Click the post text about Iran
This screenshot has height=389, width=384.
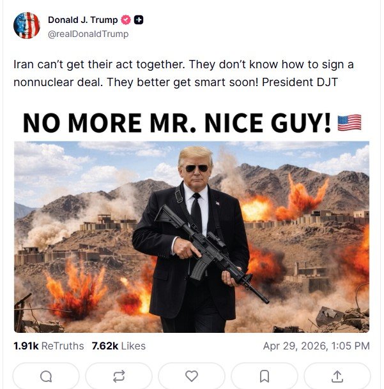pos(183,65)
